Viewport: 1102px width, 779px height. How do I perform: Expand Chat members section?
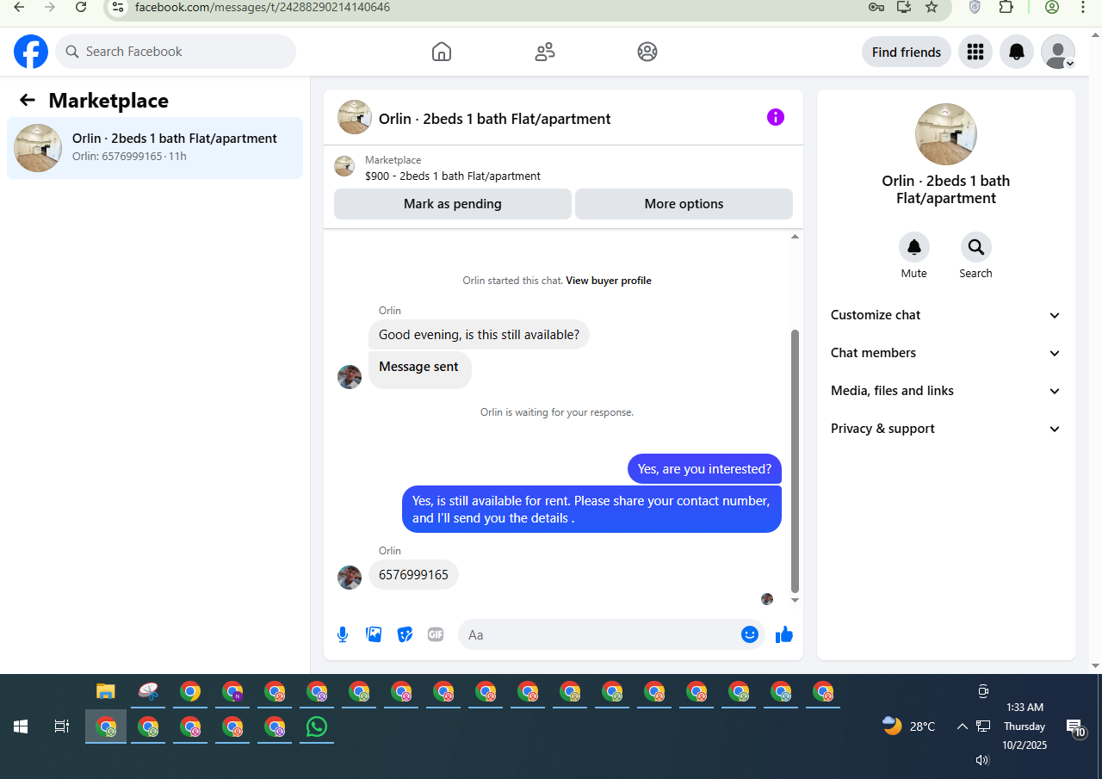pos(945,353)
